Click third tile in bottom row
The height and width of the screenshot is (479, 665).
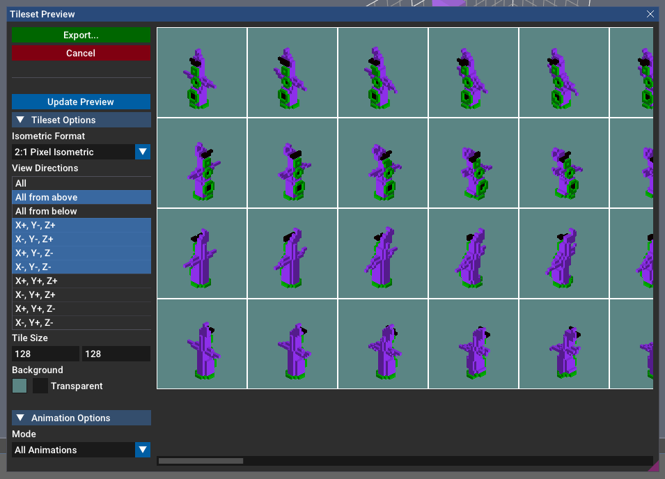(383, 344)
